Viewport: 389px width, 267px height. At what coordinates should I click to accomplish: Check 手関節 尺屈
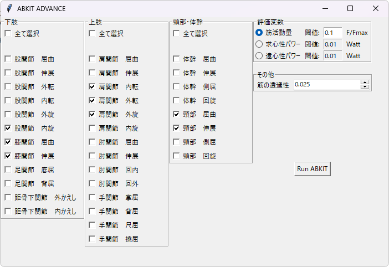point(92,225)
